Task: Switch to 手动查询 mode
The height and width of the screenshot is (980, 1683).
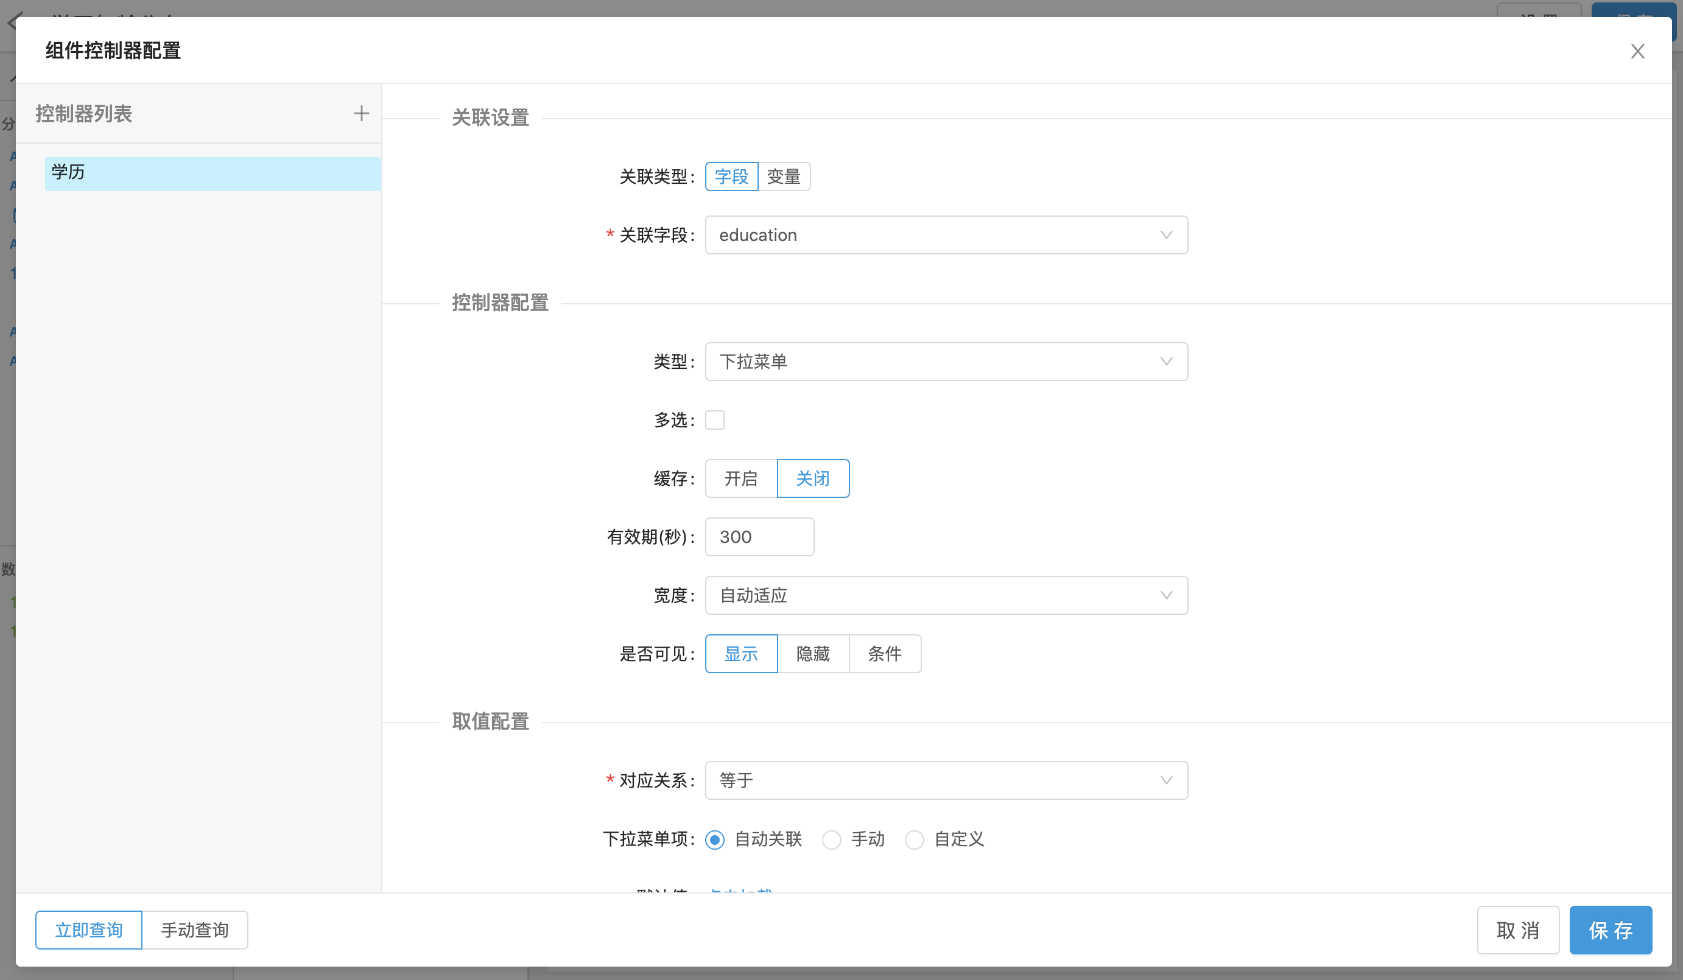Action: click(x=194, y=930)
